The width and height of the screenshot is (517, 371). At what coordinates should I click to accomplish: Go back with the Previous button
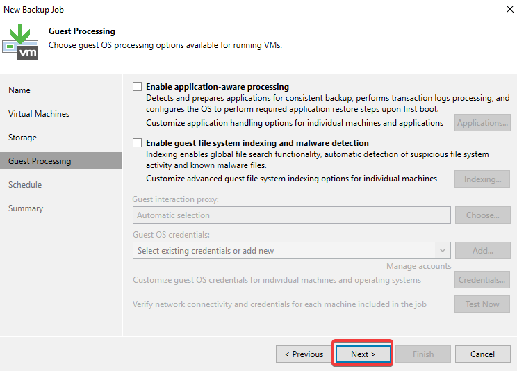tap(304, 354)
